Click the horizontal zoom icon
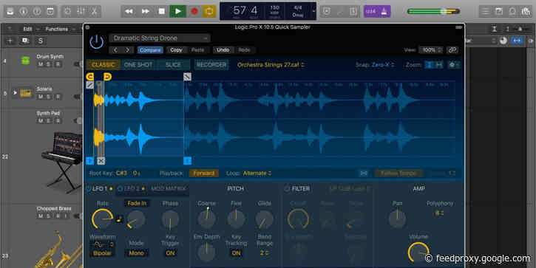 439,65
